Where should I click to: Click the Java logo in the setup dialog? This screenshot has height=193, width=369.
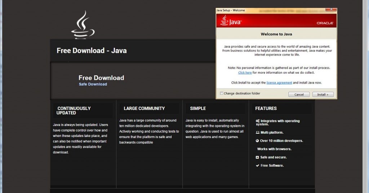pos(231,20)
